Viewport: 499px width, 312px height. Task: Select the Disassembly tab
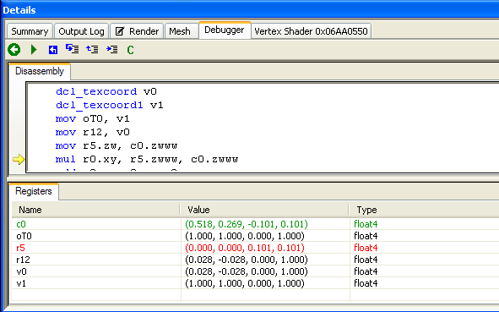coord(40,71)
